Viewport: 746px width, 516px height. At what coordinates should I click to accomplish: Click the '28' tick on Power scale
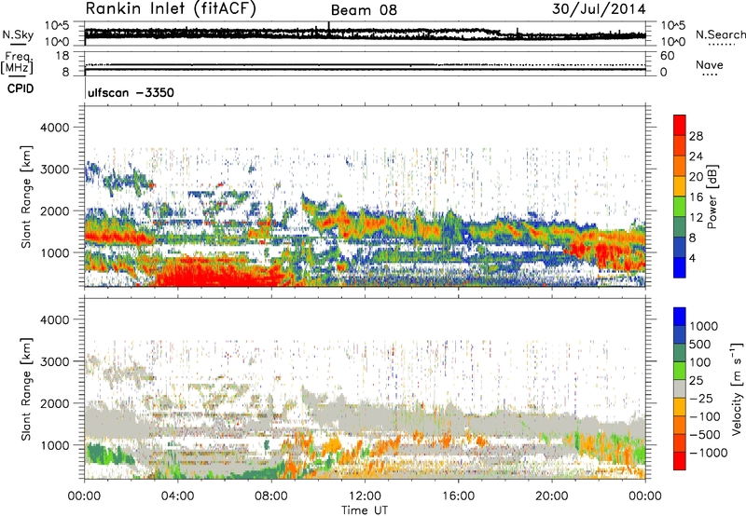tap(696, 136)
